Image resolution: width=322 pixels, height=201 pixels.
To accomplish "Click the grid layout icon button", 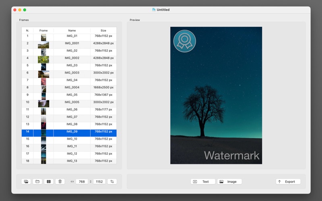I will pos(49,182).
